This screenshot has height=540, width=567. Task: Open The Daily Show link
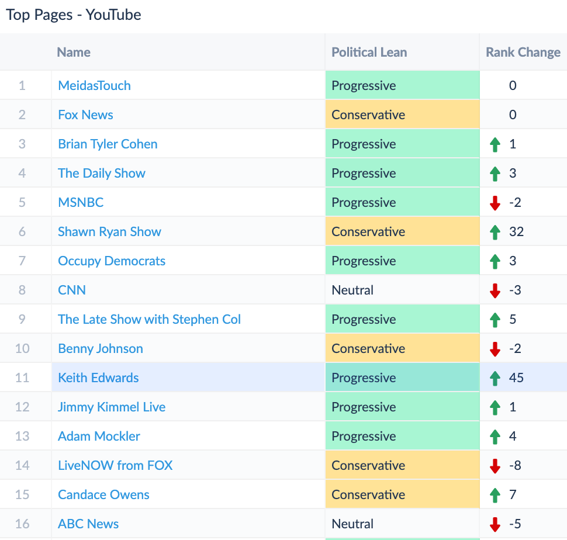point(102,173)
